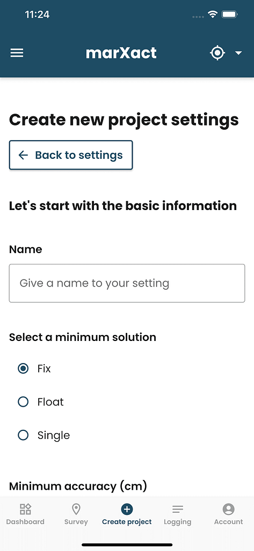Click the Back to settings button

[71, 155]
